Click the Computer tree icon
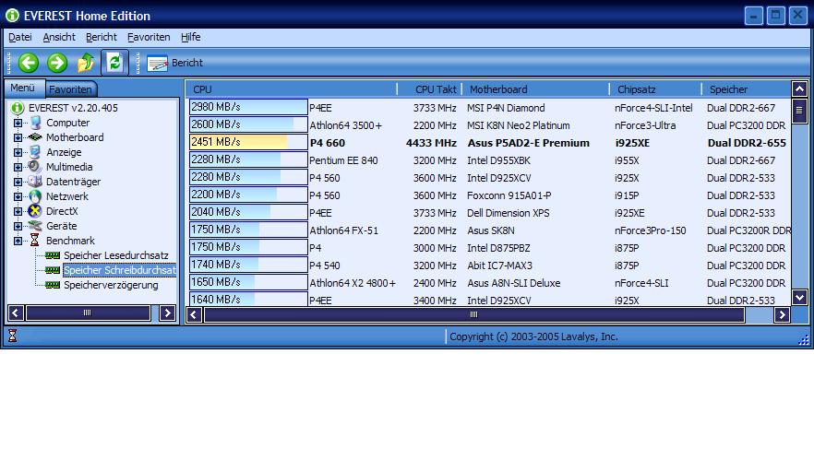Viewport: 814px width, 472px height. click(35, 123)
